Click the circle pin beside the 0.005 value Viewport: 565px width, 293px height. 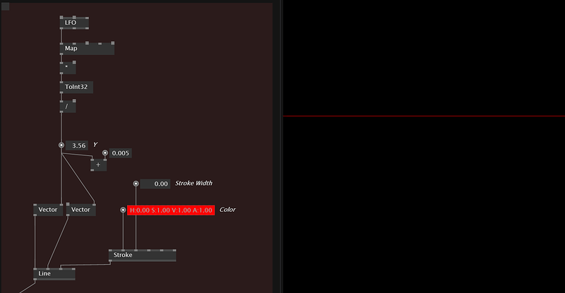(x=105, y=153)
